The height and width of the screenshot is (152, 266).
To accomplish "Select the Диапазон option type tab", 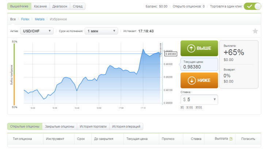I will point(59,6).
